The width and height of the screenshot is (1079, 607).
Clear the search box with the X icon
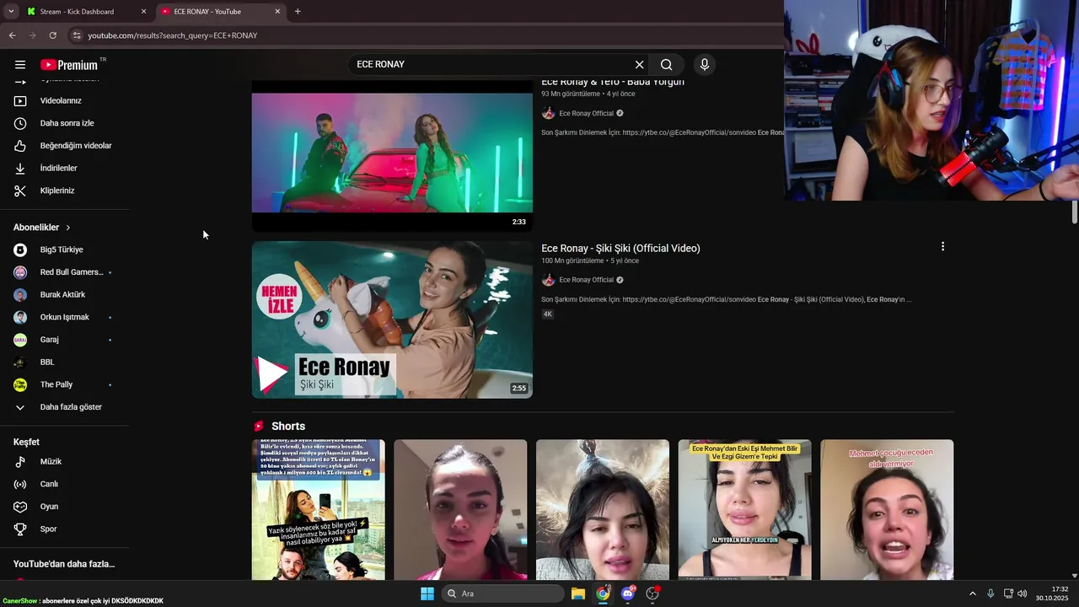639,65
